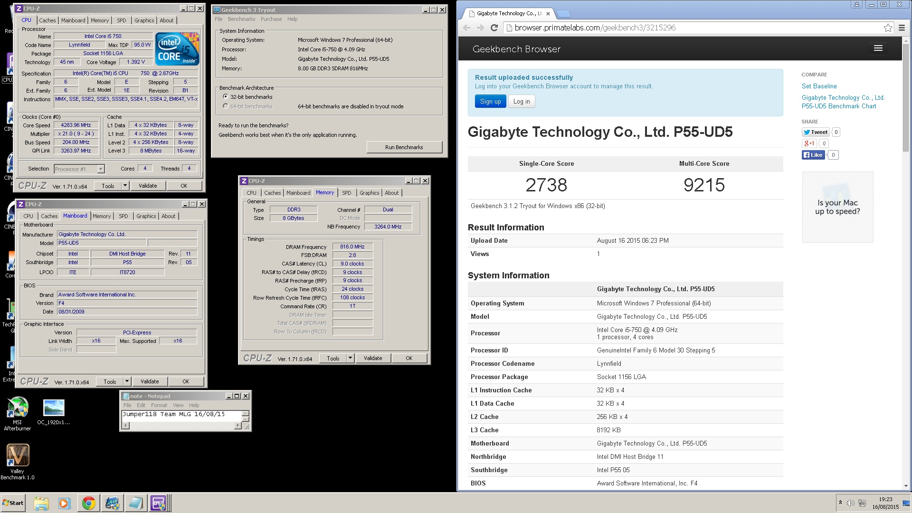The image size is (912, 513).
Task: Select 64-bit benchmarks radio button
Action: coord(226,106)
